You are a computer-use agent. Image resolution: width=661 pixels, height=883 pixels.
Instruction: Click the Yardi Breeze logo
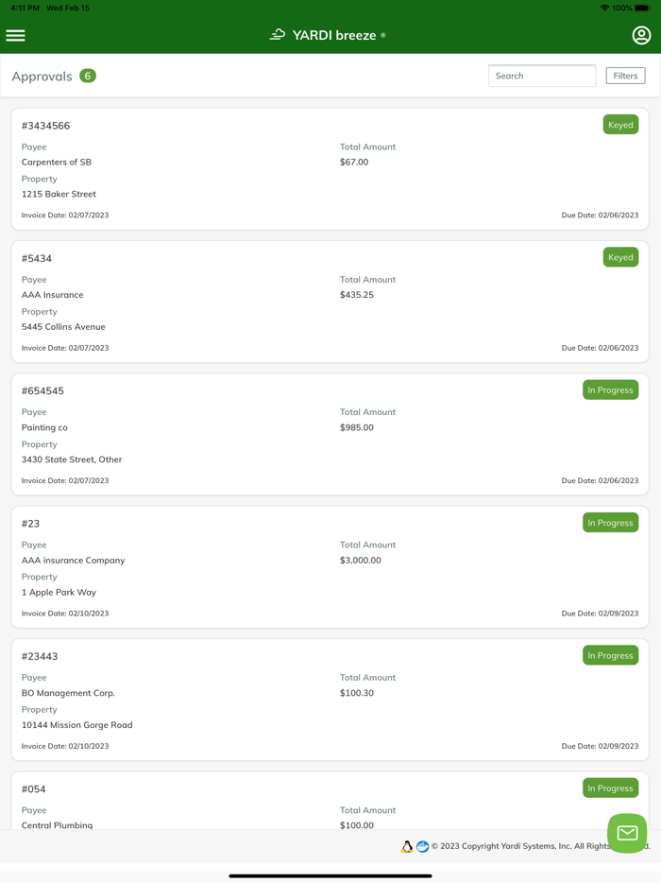(x=327, y=34)
